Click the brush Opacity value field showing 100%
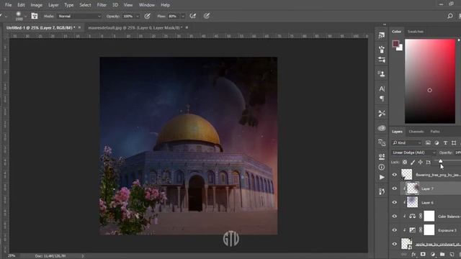Image resolution: width=461 pixels, height=259 pixels. [x=128, y=16]
